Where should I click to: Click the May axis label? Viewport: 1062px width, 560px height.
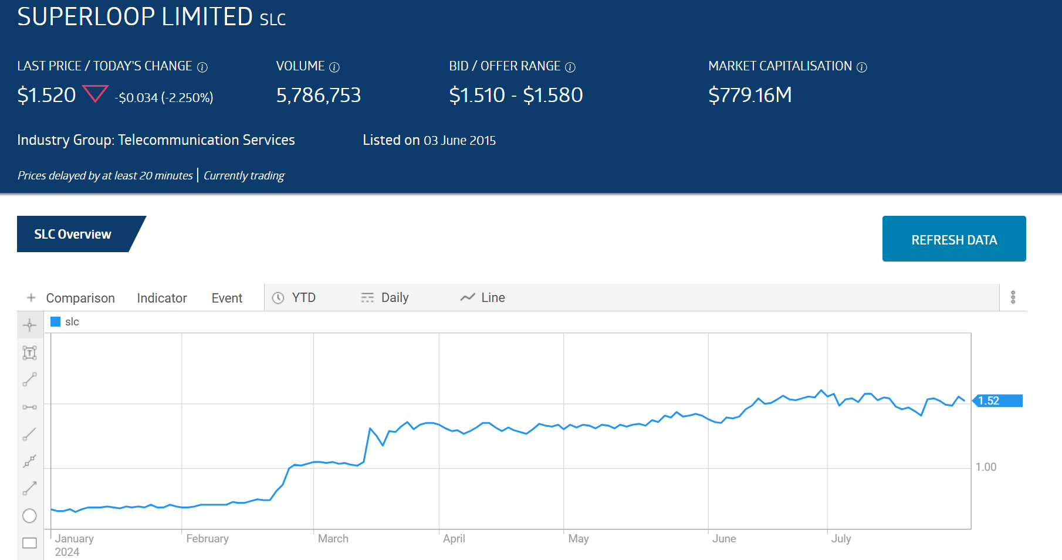click(578, 538)
